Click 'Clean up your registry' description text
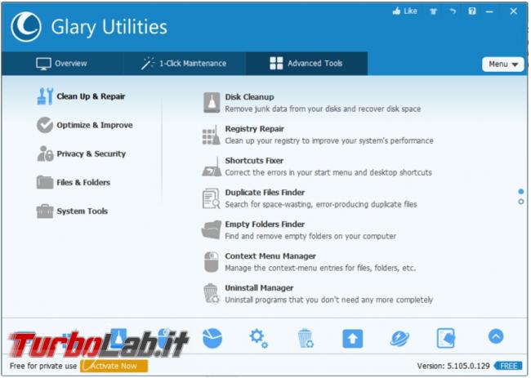Image resolution: width=531 pixels, height=378 pixels. click(x=329, y=140)
